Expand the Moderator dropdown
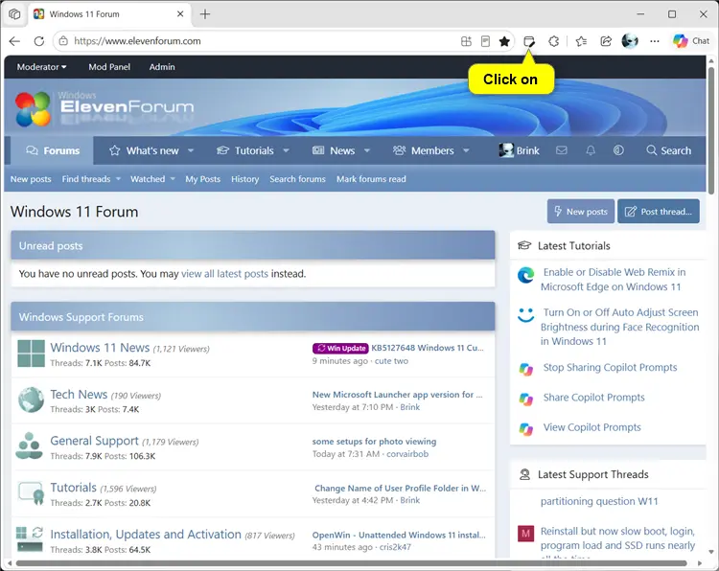 (x=42, y=67)
